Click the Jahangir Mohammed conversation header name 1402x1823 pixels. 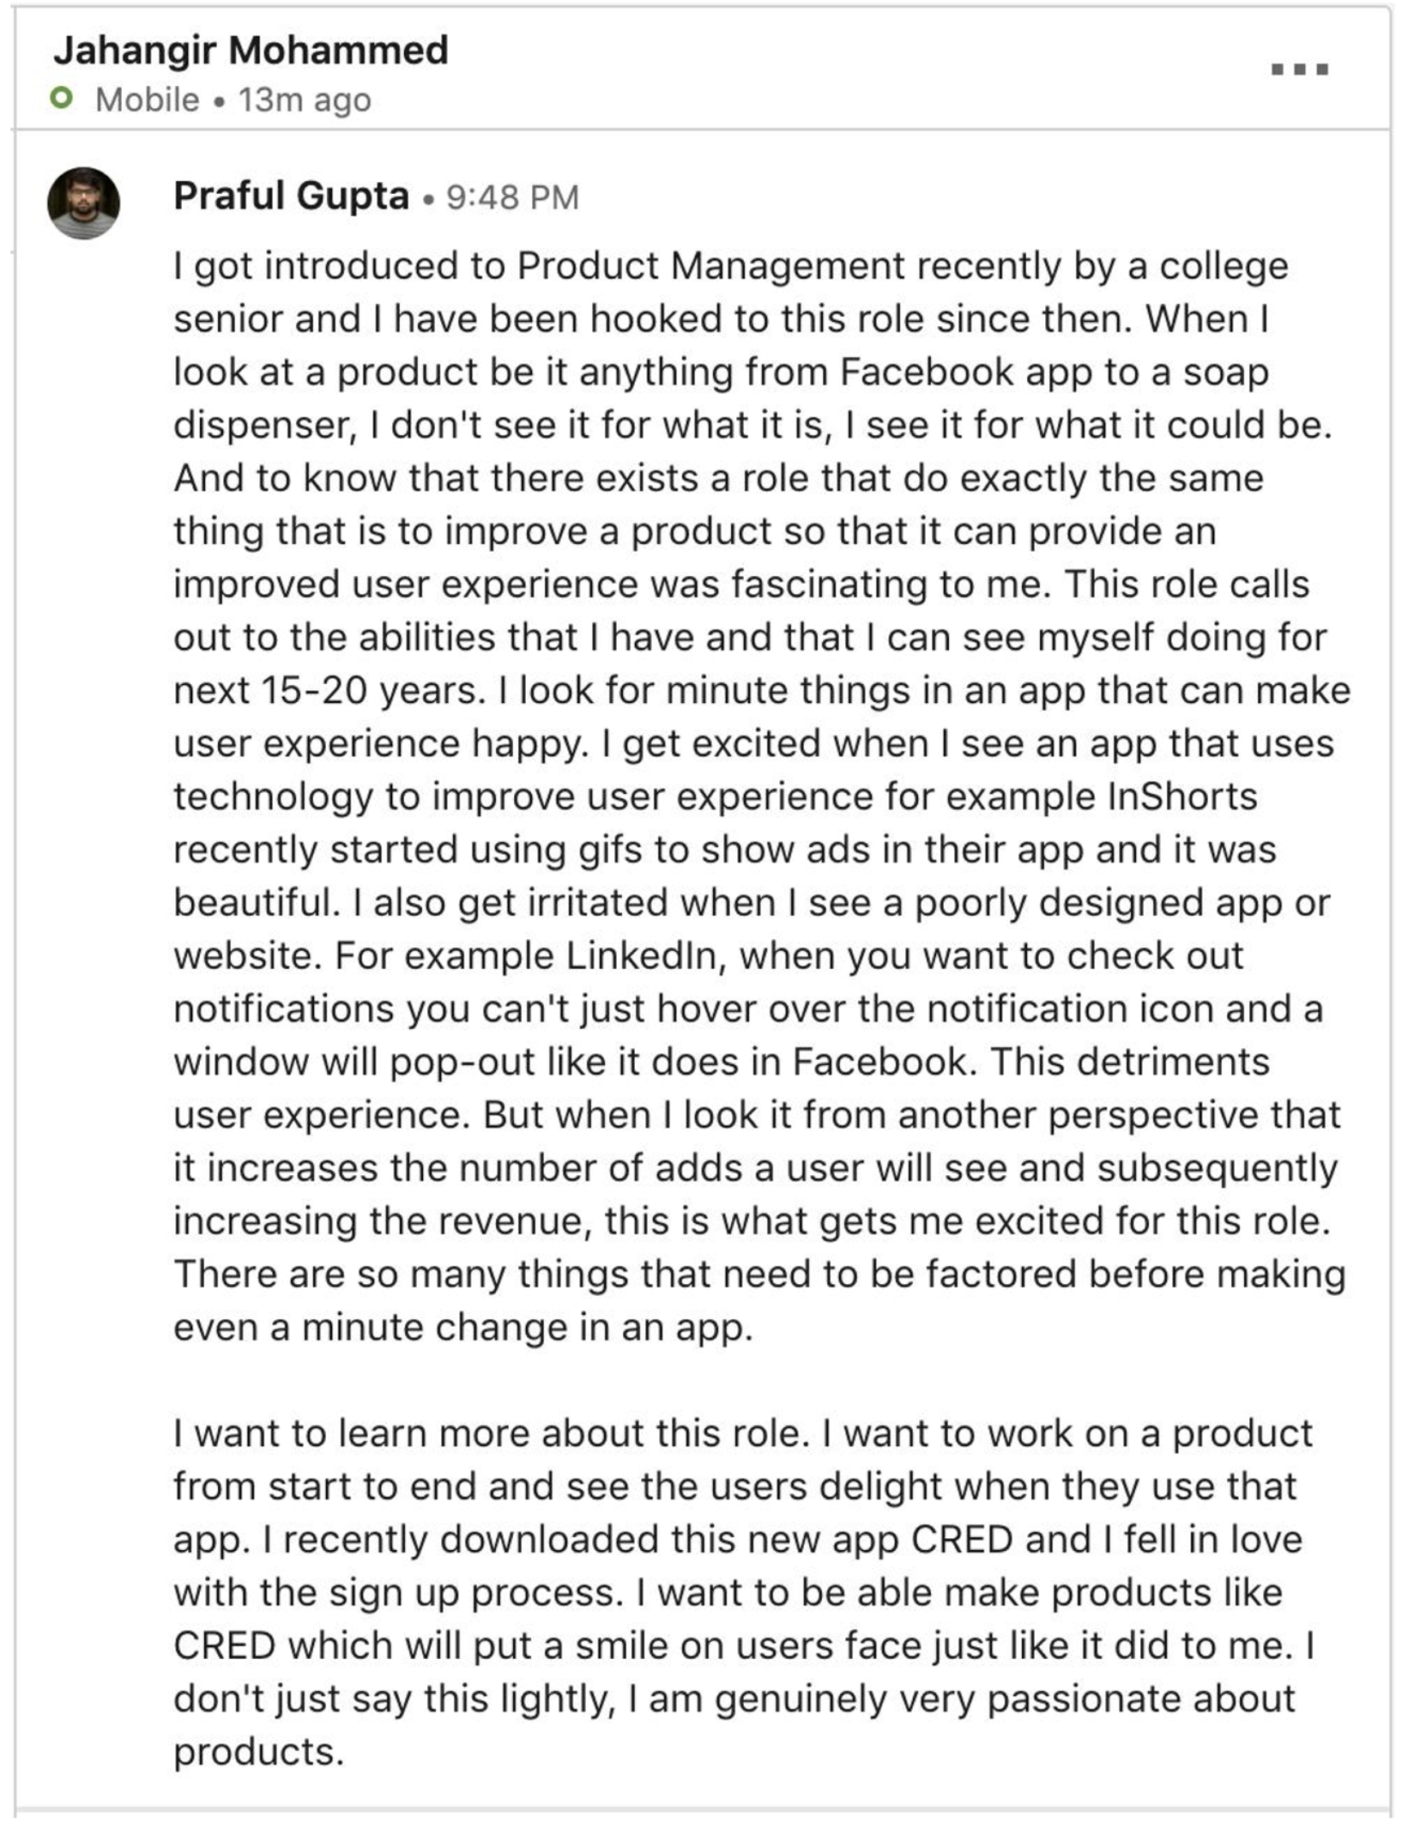point(251,51)
